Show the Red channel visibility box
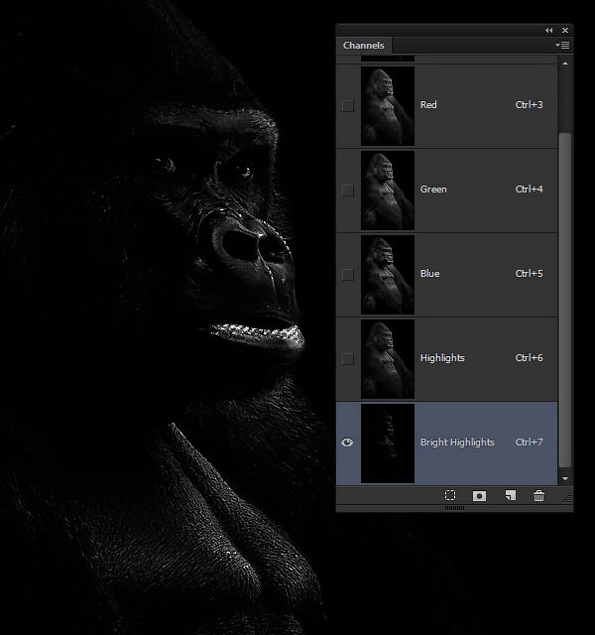 tap(348, 106)
